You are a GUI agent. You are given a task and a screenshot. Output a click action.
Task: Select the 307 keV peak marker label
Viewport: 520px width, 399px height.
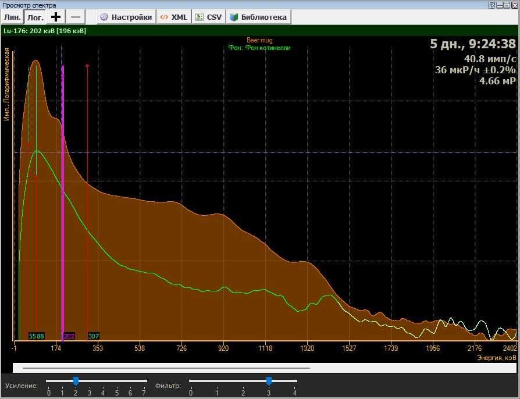pos(94,336)
